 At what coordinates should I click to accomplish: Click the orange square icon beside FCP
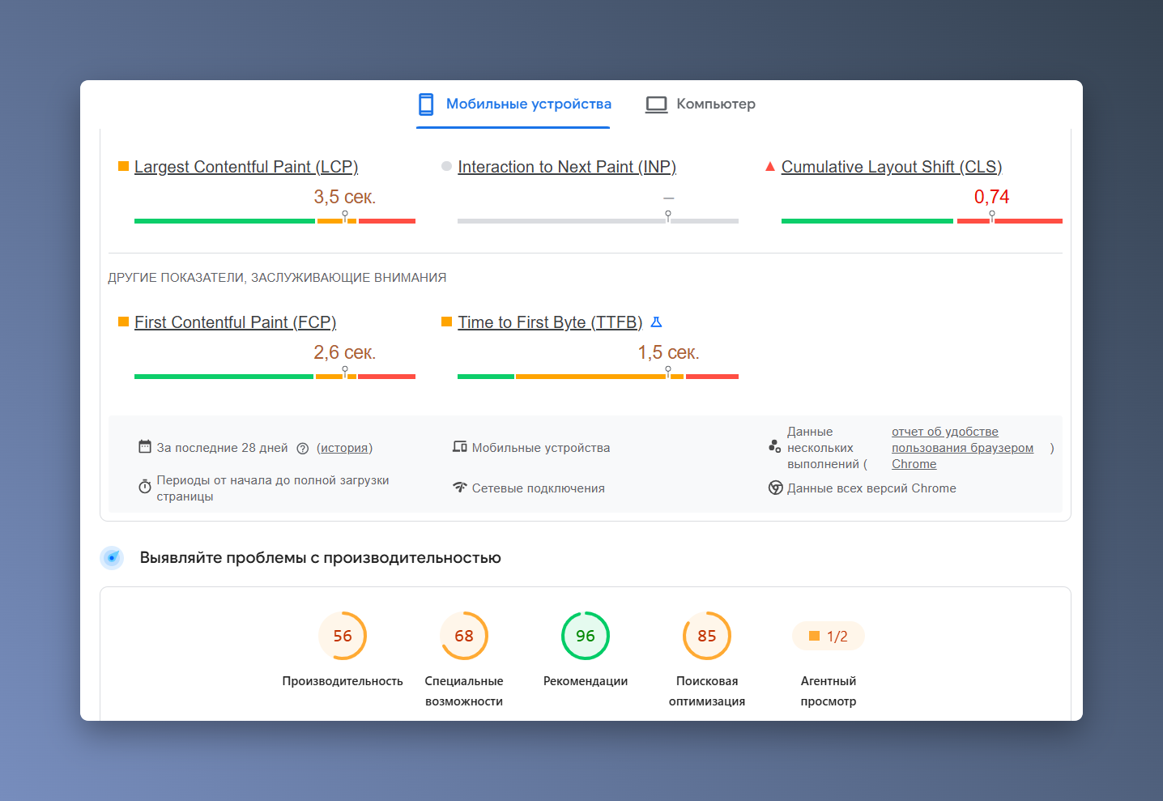coord(123,322)
